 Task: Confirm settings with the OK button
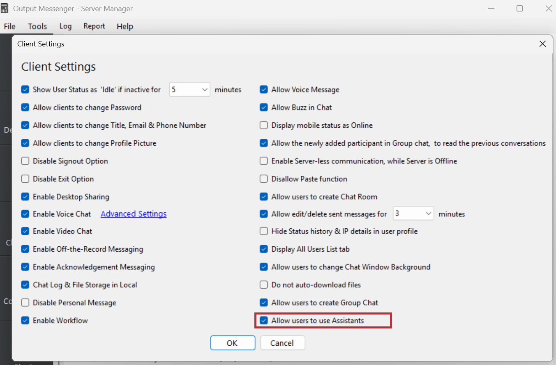pyautogui.click(x=233, y=343)
